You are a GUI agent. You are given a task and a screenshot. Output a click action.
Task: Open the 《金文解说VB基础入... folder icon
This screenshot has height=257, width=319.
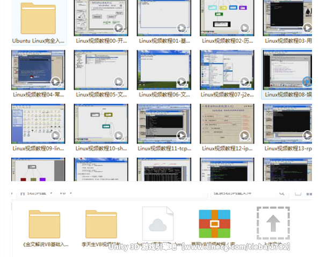click(45, 224)
